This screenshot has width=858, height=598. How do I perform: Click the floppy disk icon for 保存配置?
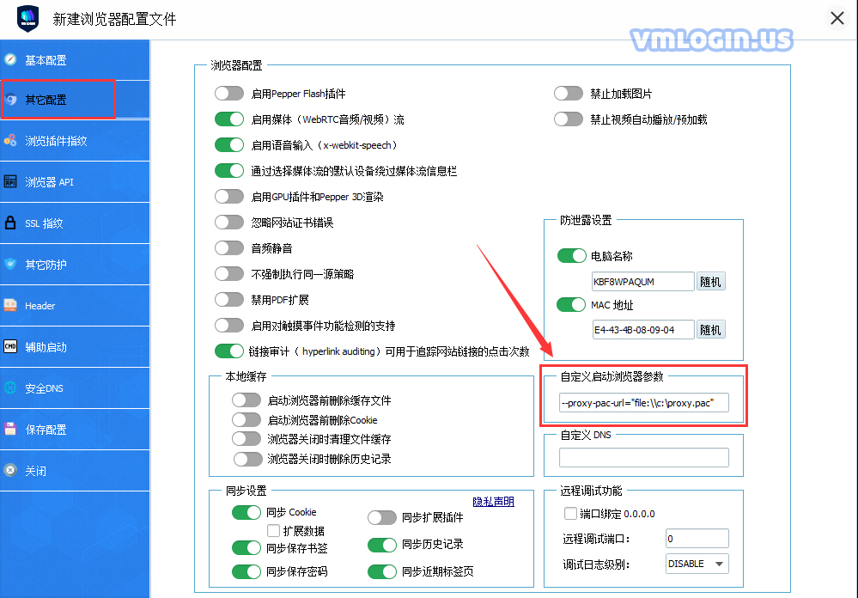click(11, 430)
